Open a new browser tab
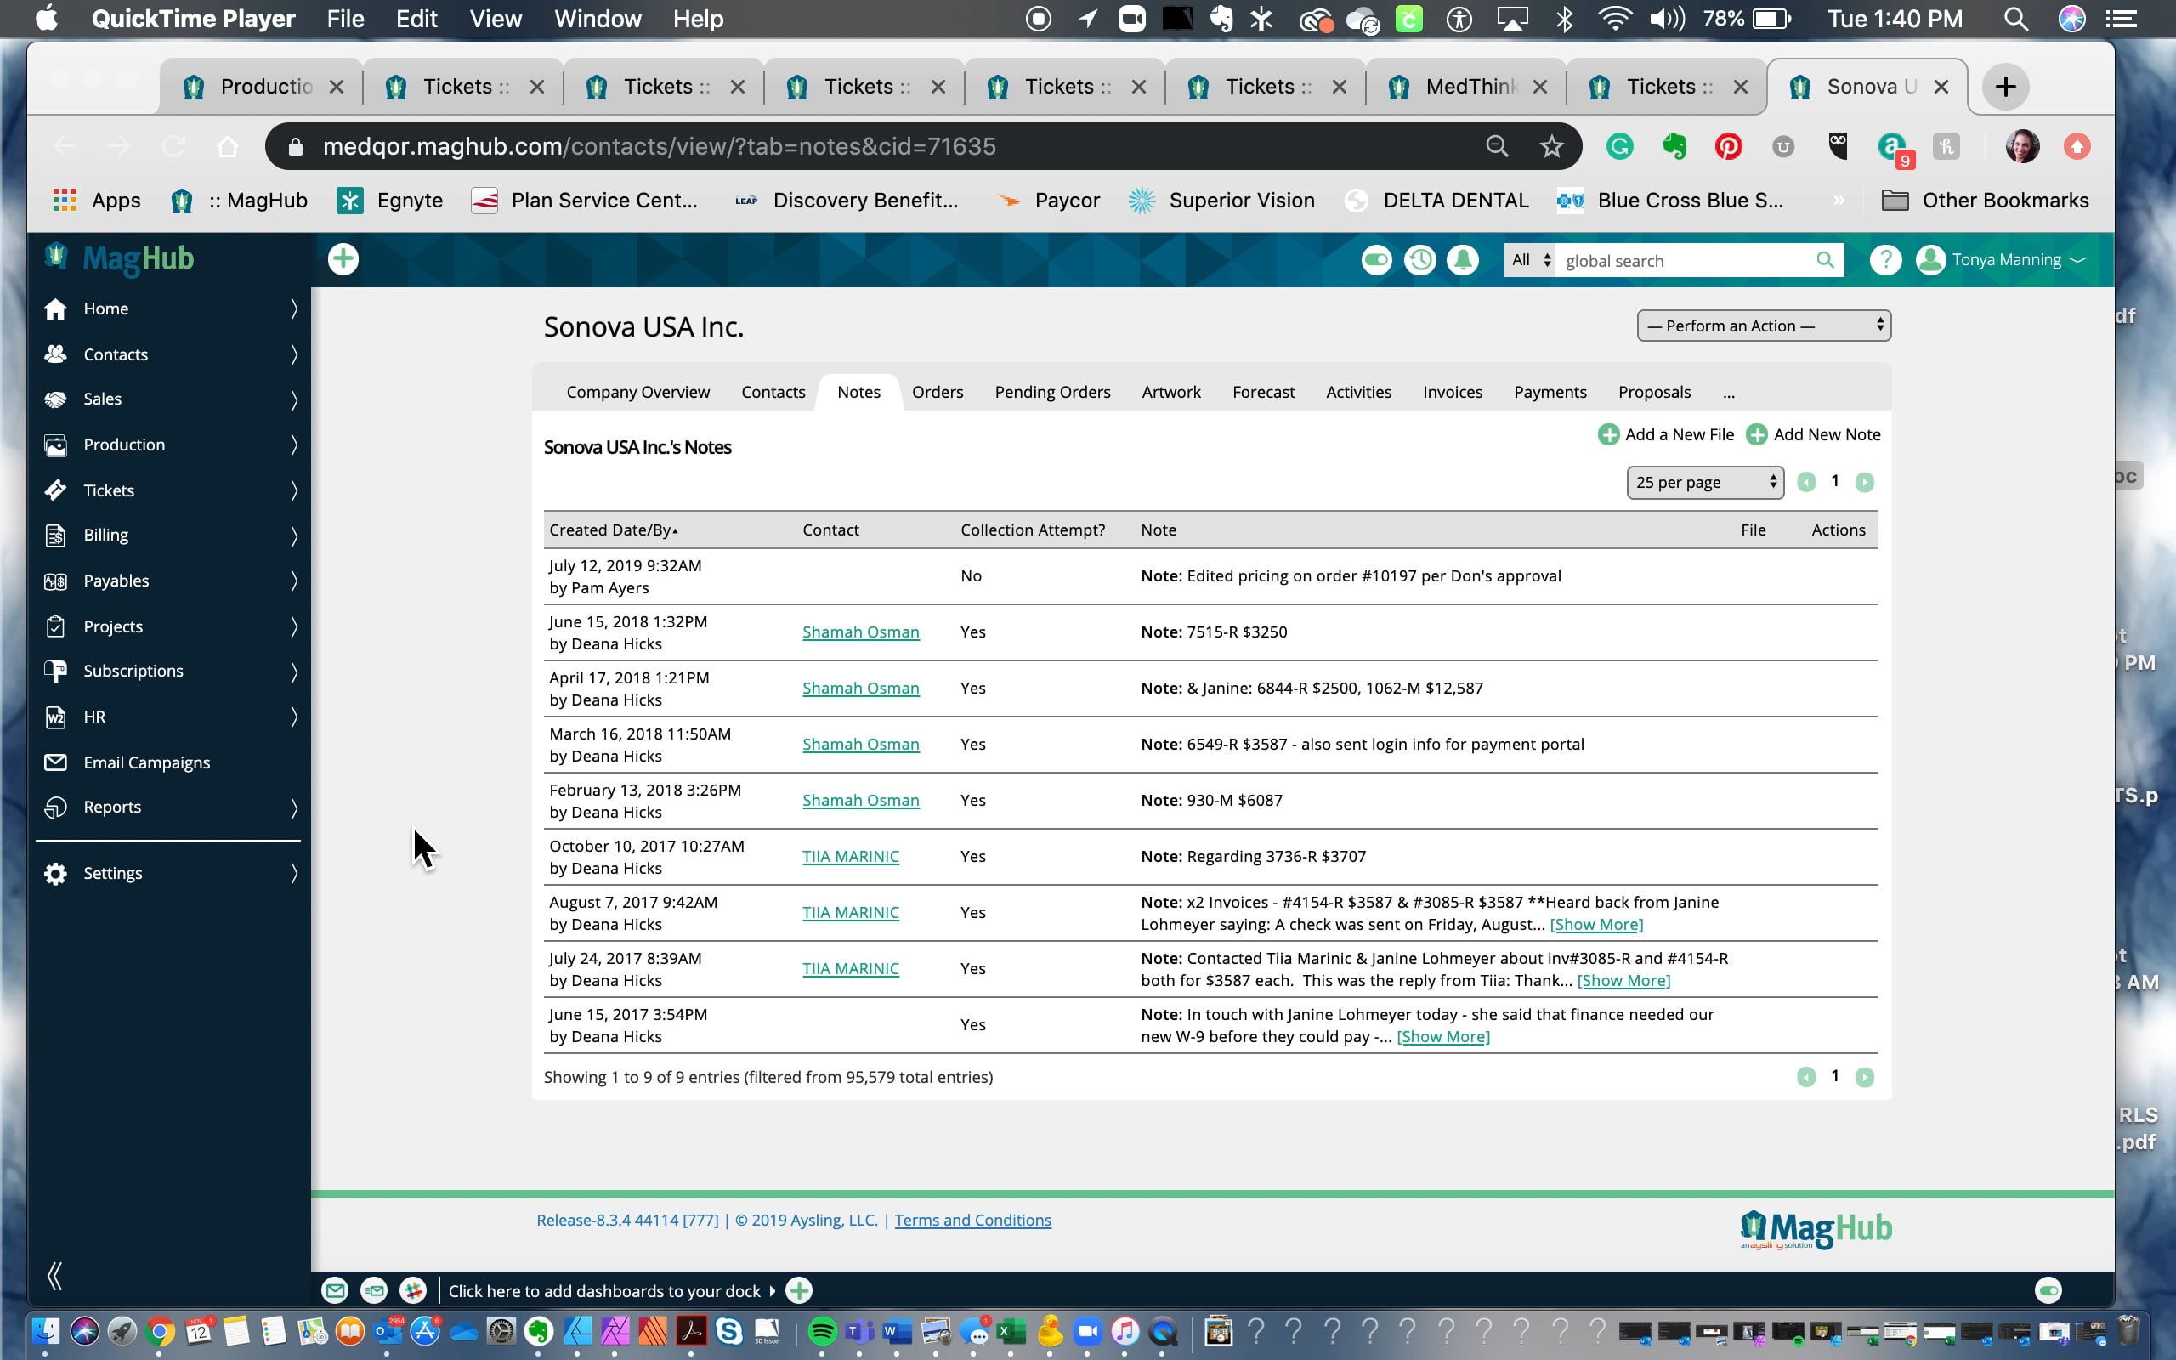Viewport: 2176px width, 1360px height. click(x=2005, y=87)
